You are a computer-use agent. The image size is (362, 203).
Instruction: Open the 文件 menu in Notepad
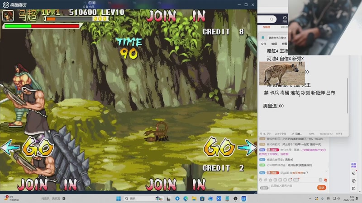(263, 44)
